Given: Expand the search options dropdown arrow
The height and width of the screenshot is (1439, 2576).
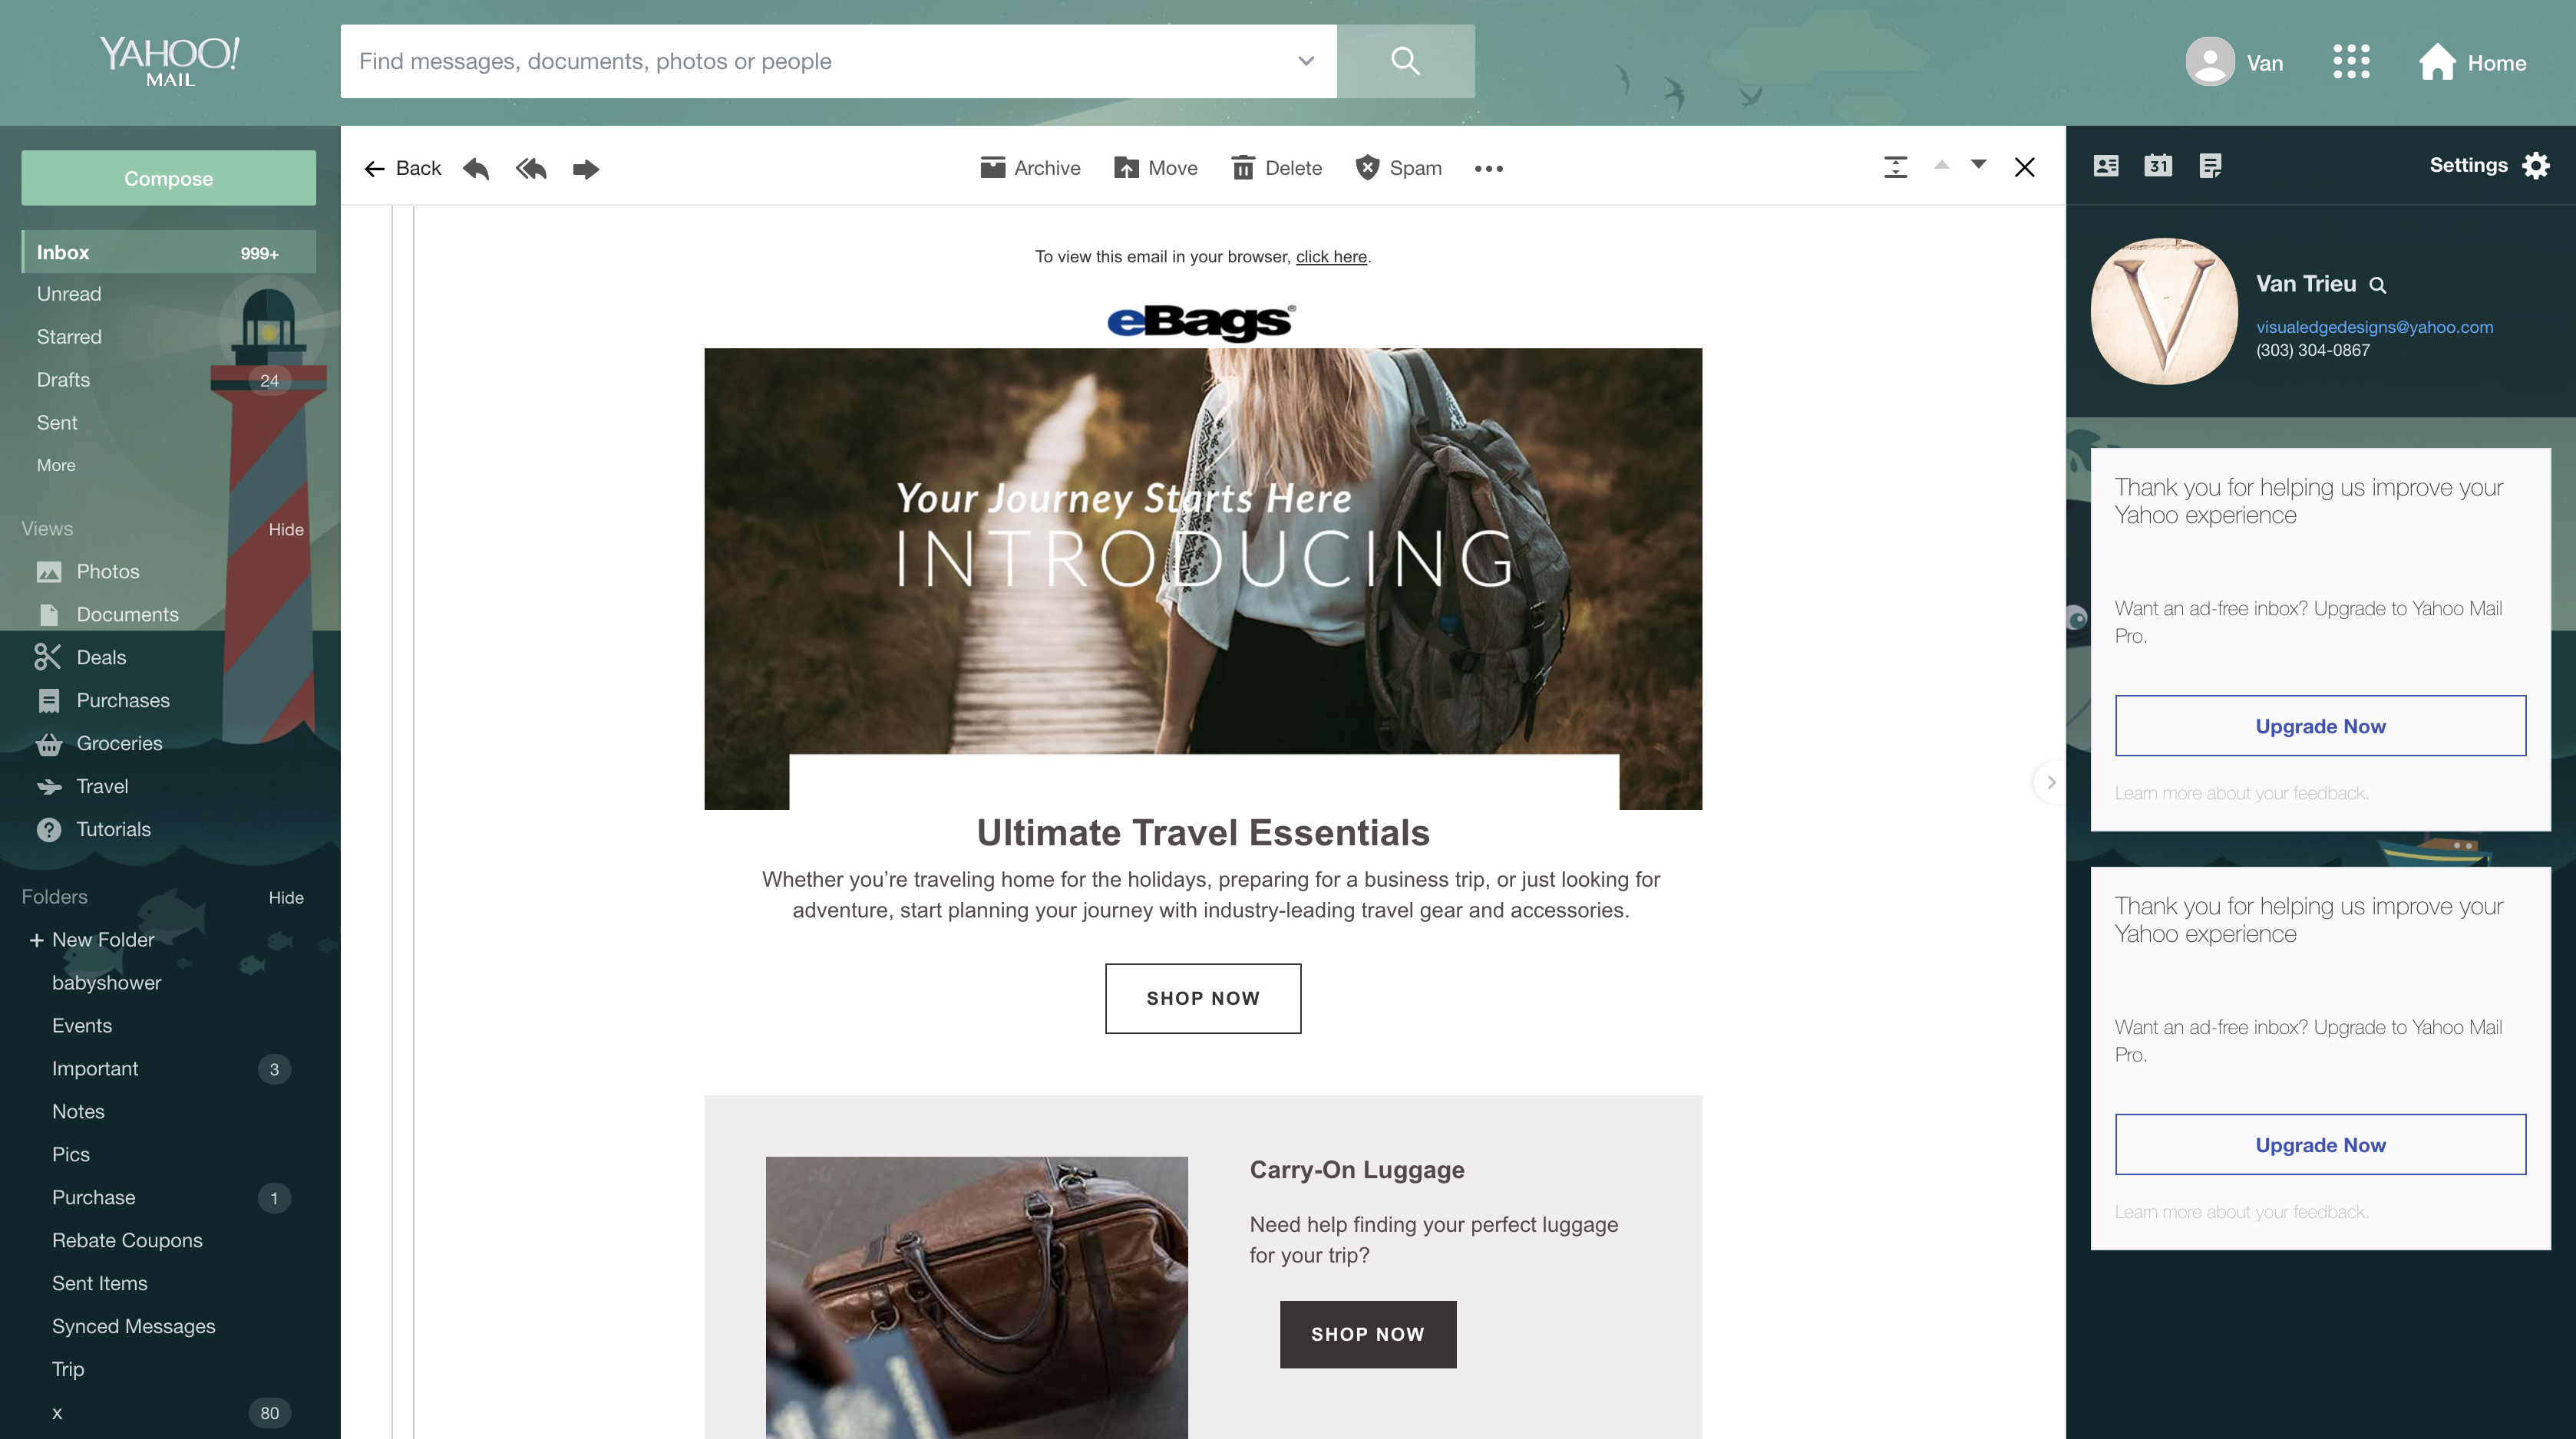Looking at the screenshot, I should [x=1306, y=61].
